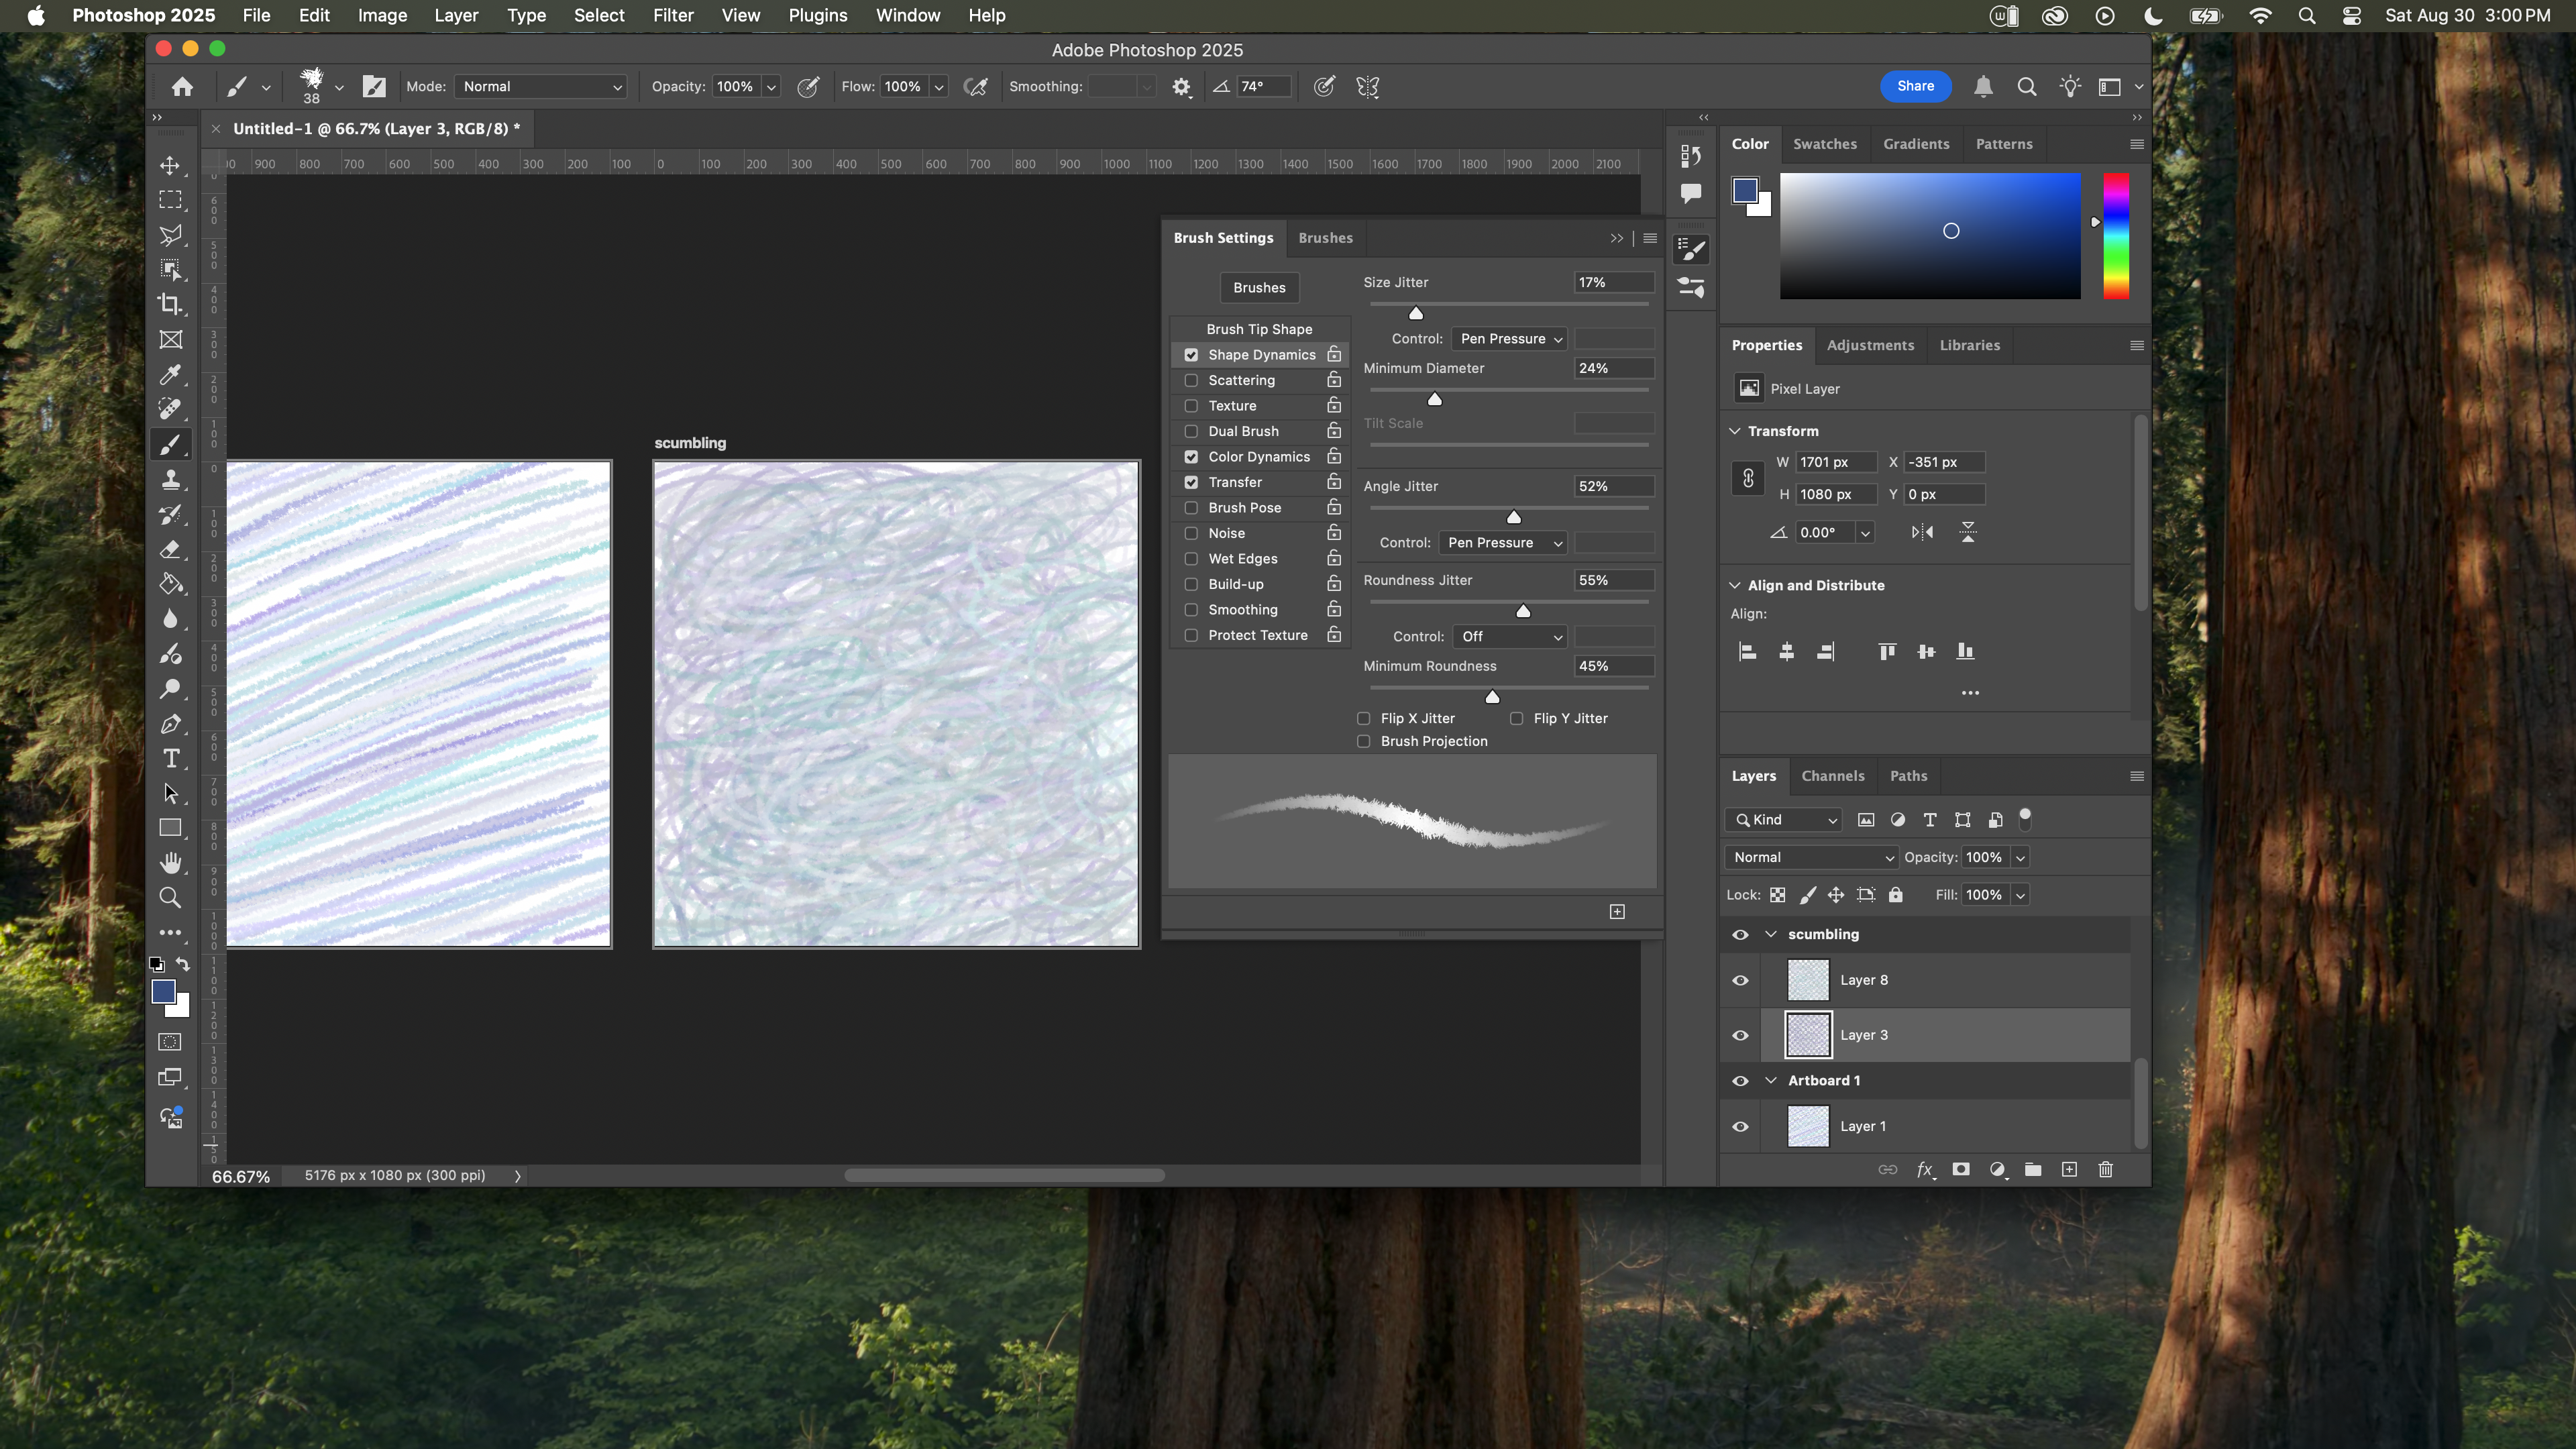
Task: Switch to the Channels tab
Action: click(x=1832, y=776)
